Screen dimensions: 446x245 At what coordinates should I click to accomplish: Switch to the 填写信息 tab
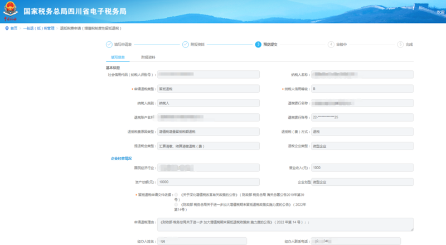[x=117, y=57]
